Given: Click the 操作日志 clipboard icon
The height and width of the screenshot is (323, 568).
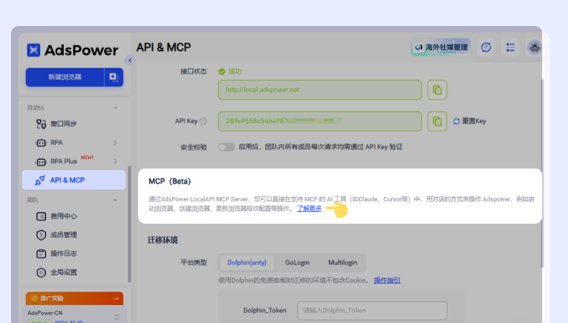Looking at the screenshot, I should (x=41, y=254).
